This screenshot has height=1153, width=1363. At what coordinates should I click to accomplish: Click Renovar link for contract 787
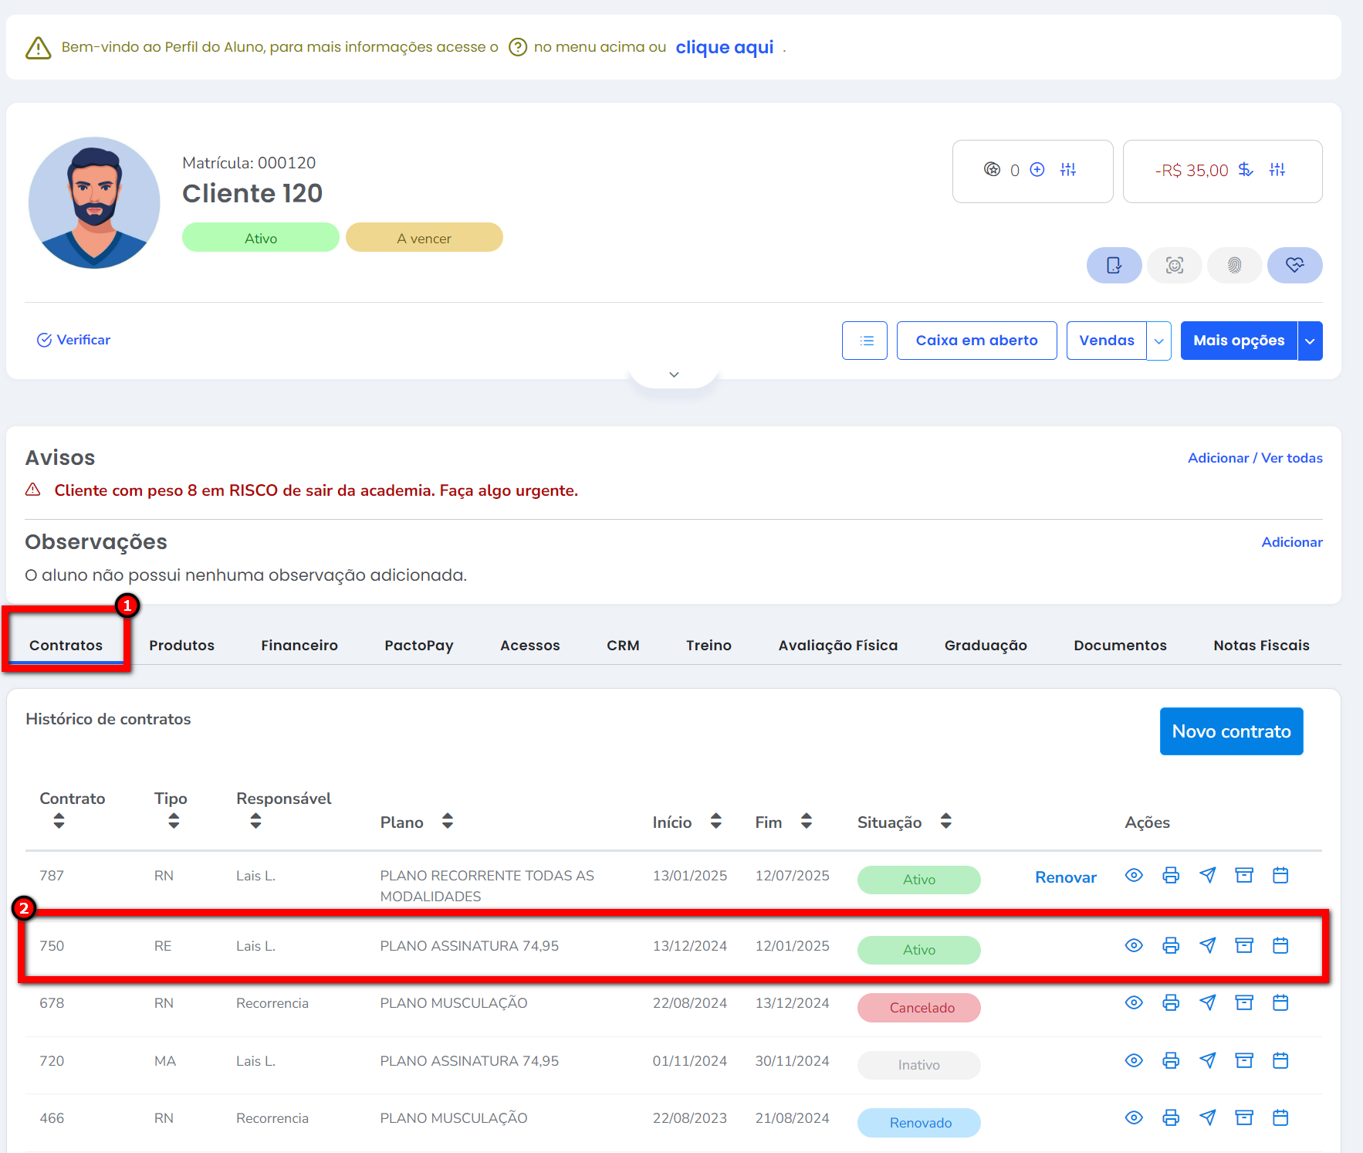[1065, 877]
